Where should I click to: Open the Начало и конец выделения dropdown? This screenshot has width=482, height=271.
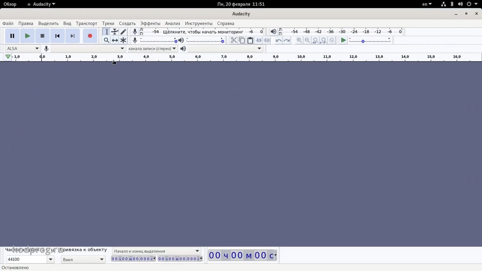pyautogui.click(x=156, y=251)
